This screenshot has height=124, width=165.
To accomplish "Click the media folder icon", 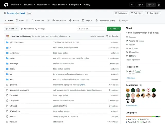I will [x=7, y=69].
